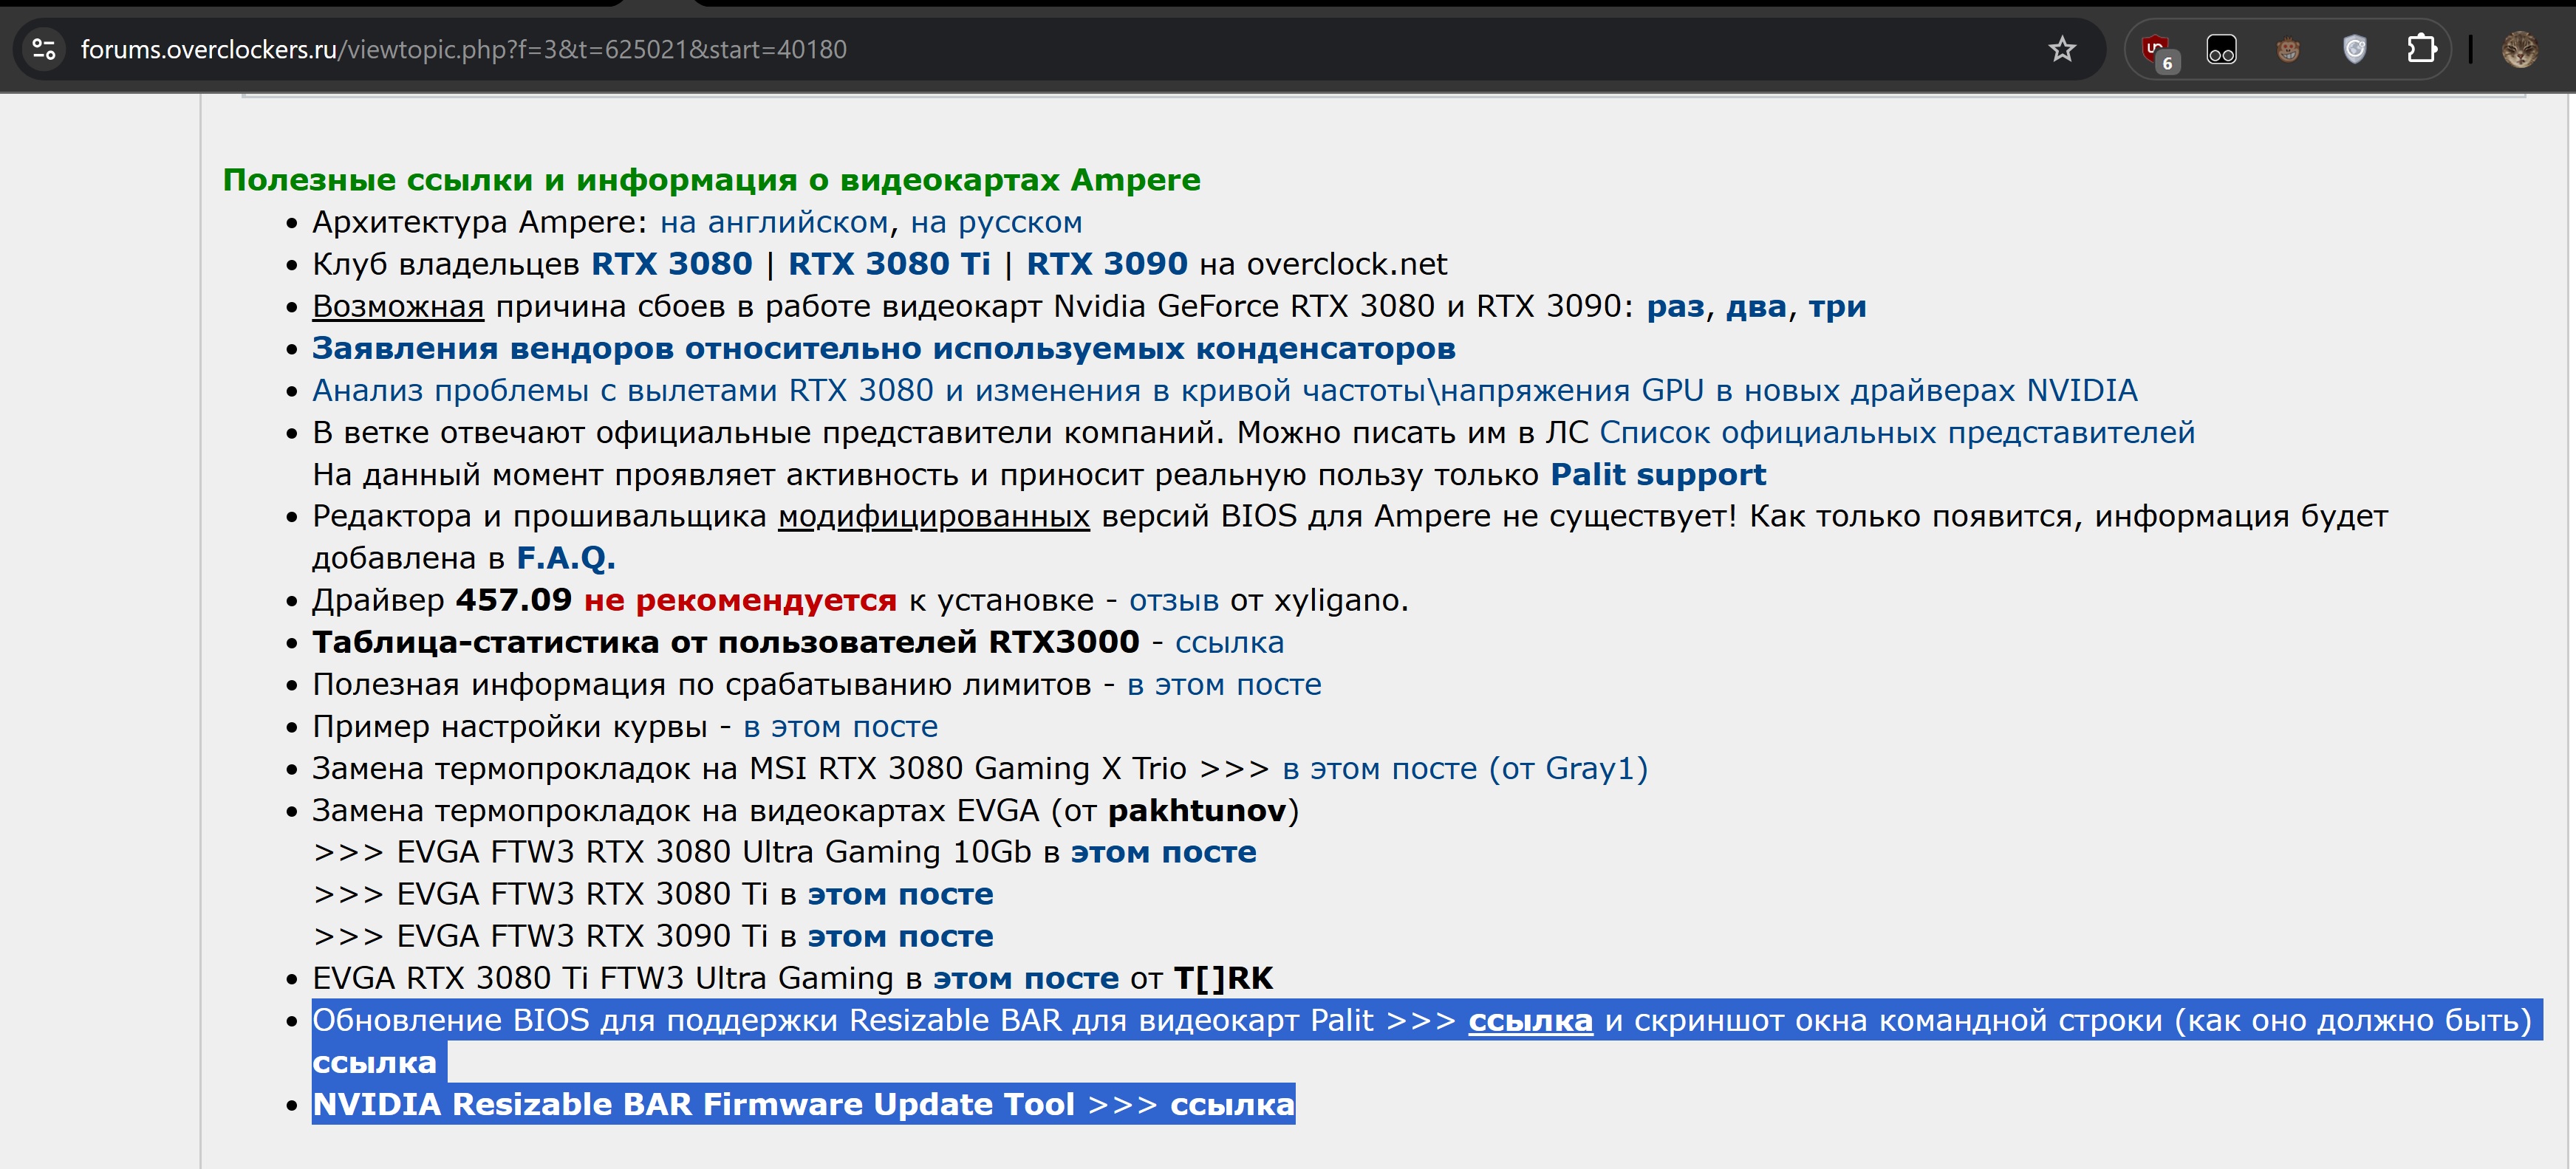The width and height of the screenshot is (2576, 1169).
Task: Open the Dark Reader extension icon
Action: coord(2221,49)
